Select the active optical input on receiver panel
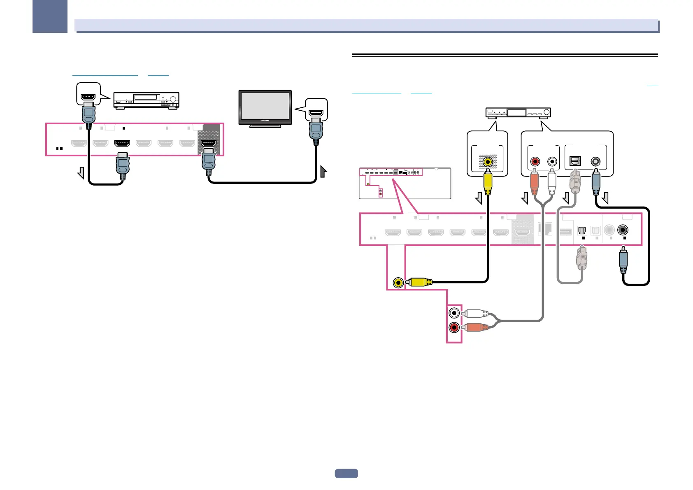 (582, 231)
